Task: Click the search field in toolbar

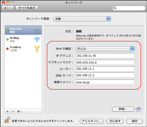Action: click(x=129, y=8)
